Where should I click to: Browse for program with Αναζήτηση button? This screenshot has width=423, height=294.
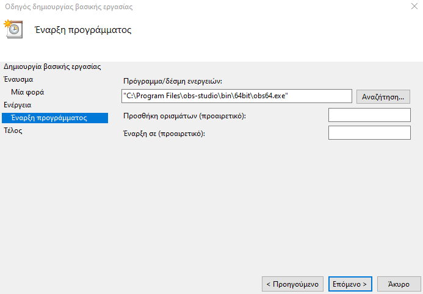pyautogui.click(x=383, y=97)
